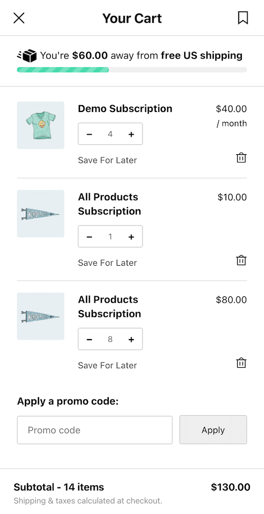Viewport: 264px width, 514px height.
Task: Increase quantity of the $80.00 subscription
Action: pyautogui.click(x=131, y=339)
